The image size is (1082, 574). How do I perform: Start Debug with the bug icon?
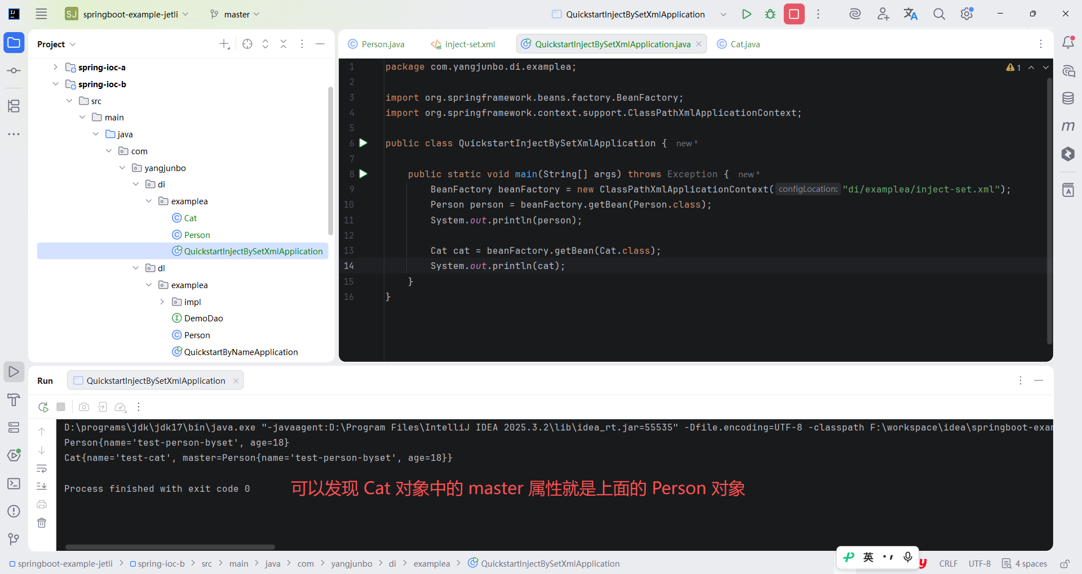tap(770, 14)
